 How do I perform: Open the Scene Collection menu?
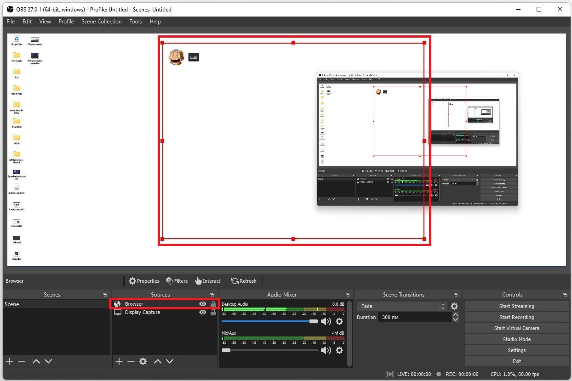(102, 22)
